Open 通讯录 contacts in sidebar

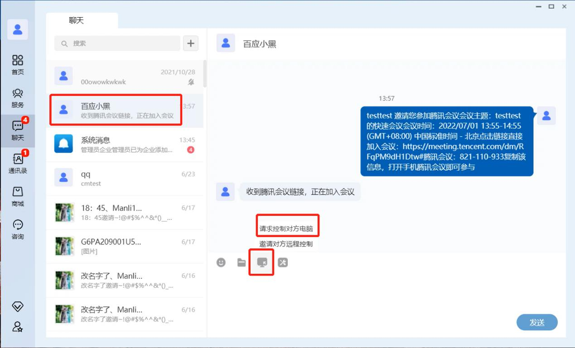click(x=18, y=164)
